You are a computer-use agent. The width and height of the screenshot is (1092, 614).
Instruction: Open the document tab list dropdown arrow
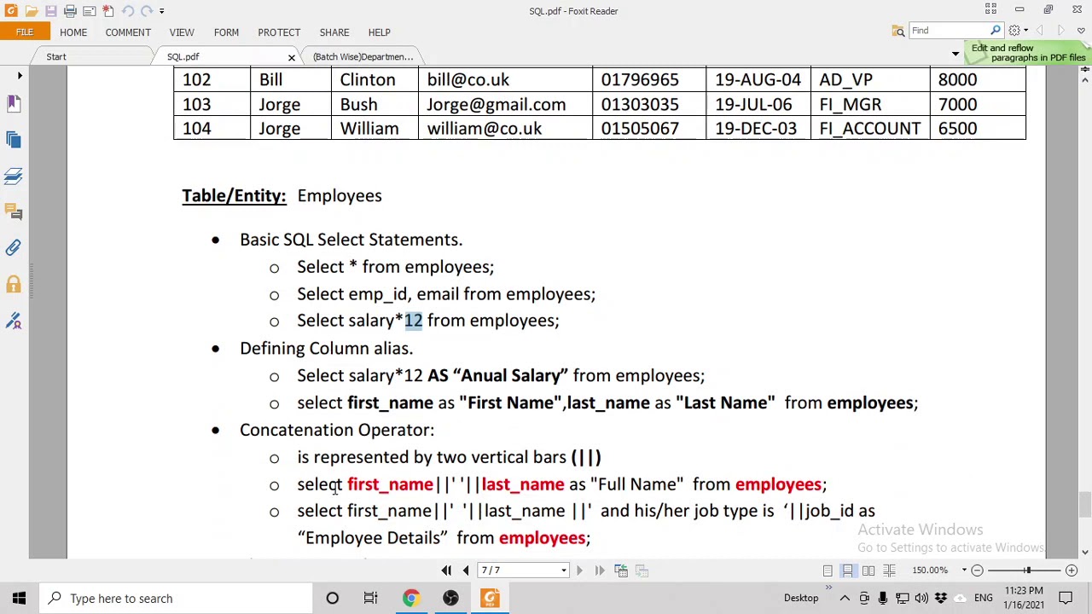pos(955,54)
